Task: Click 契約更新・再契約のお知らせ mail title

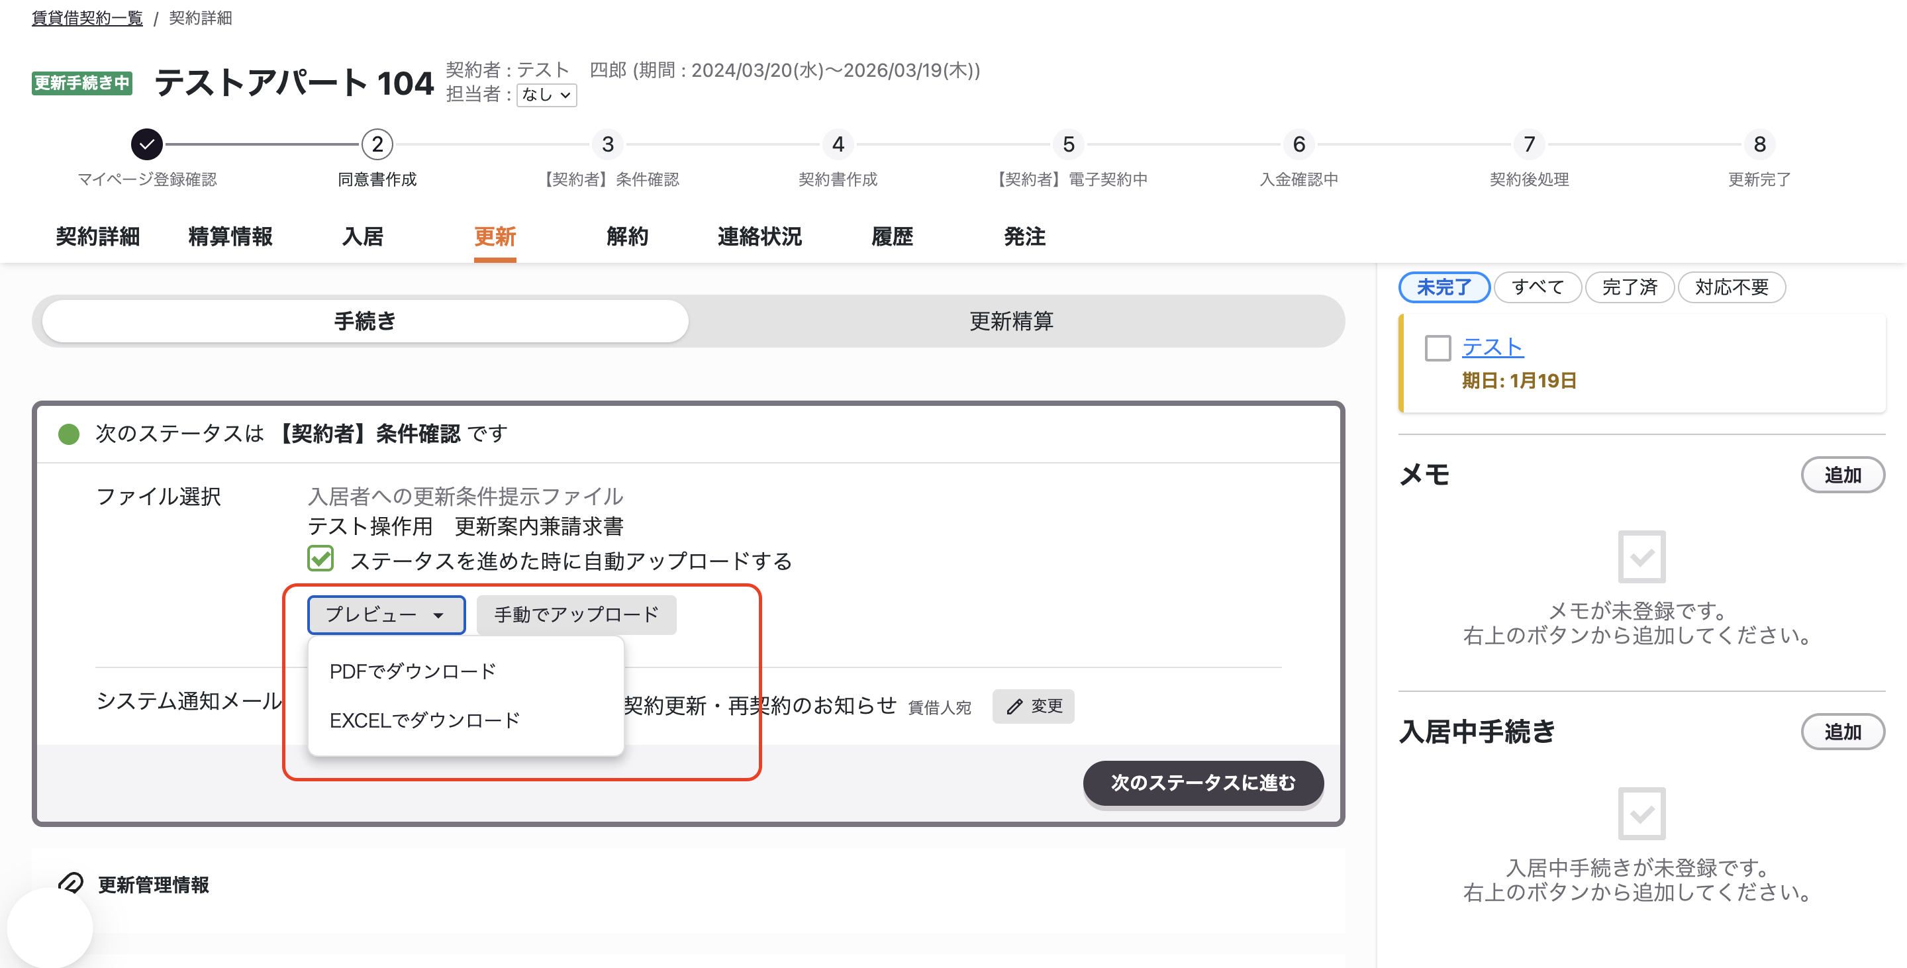Action: 760,705
